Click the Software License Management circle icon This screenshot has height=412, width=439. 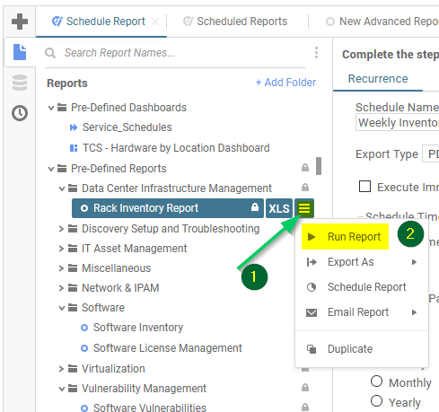click(x=84, y=348)
